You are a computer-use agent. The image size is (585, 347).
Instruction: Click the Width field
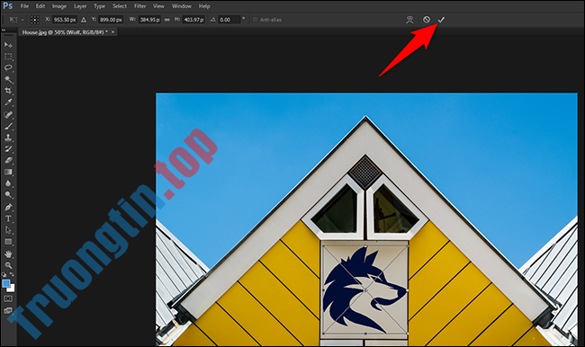[x=149, y=20]
